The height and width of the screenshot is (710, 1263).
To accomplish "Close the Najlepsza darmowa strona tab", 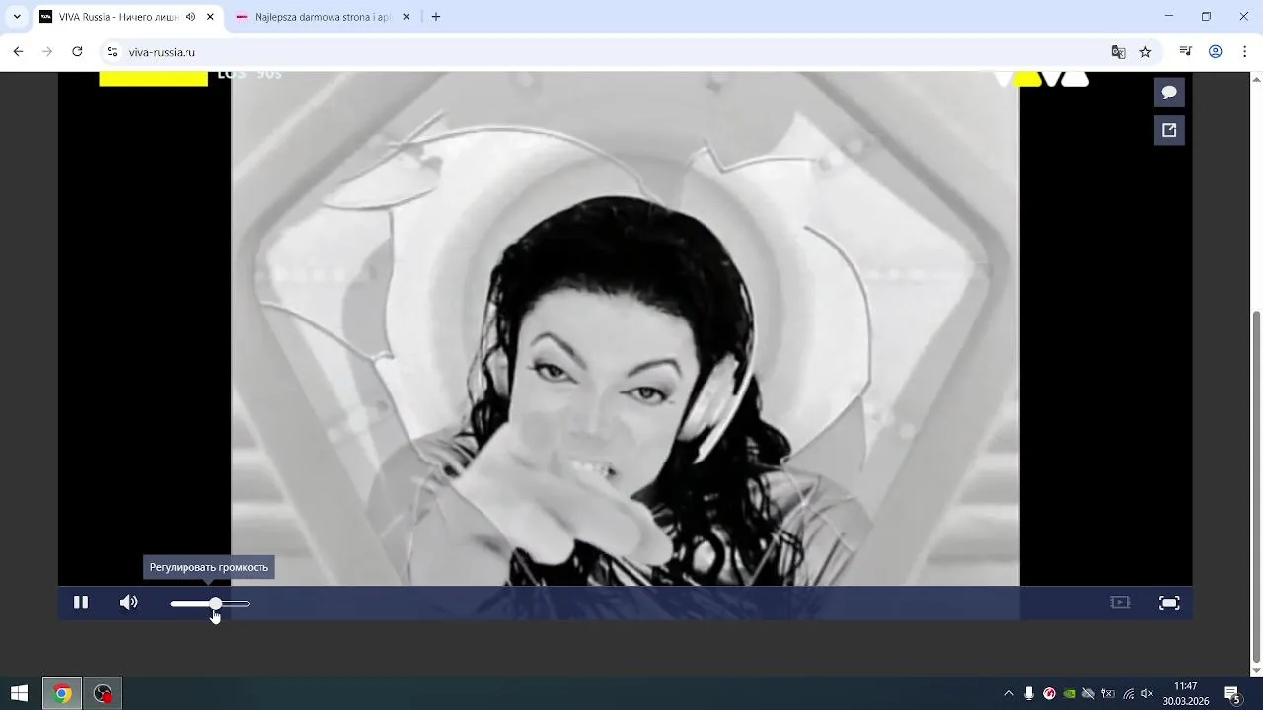I will pyautogui.click(x=406, y=17).
